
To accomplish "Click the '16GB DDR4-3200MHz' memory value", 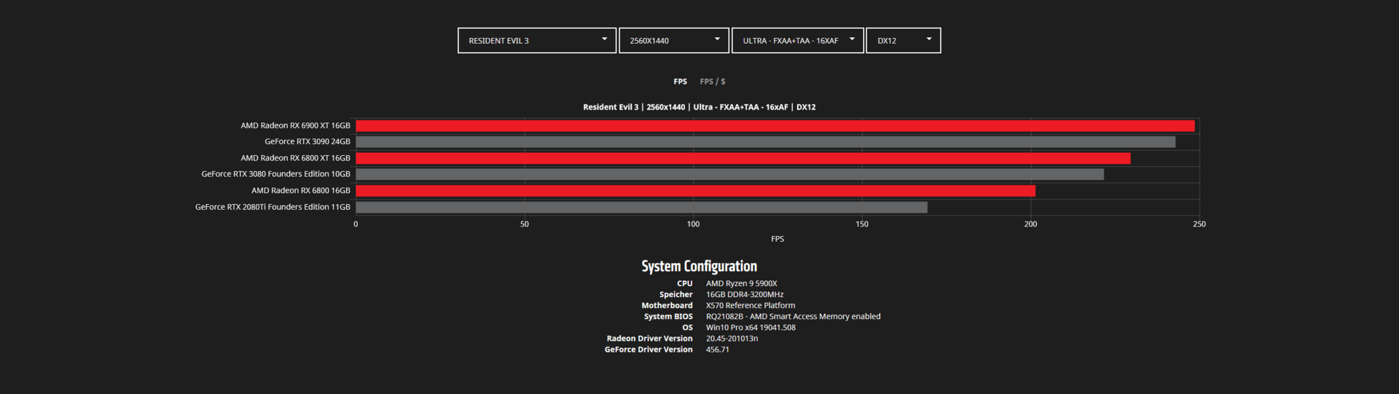I will [745, 295].
